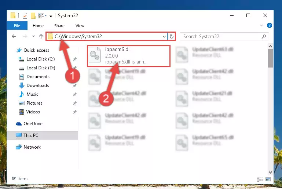The width and height of the screenshot is (282, 189).
Task: Switch to details view in status bar
Action: click(x=260, y=179)
